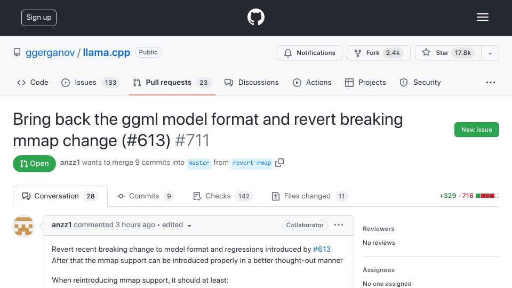Click the Star outline icon

(426, 52)
